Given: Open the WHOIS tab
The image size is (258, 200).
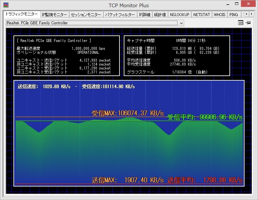Looking at the screenshot, I should coord(220,15).
